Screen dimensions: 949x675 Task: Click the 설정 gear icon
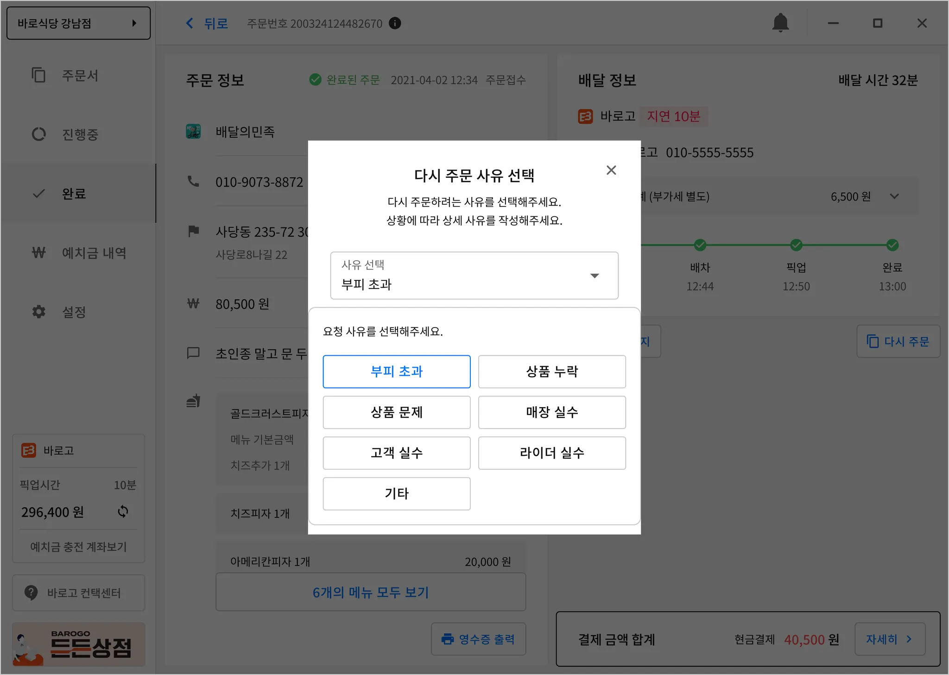click(x=39, y=311)
